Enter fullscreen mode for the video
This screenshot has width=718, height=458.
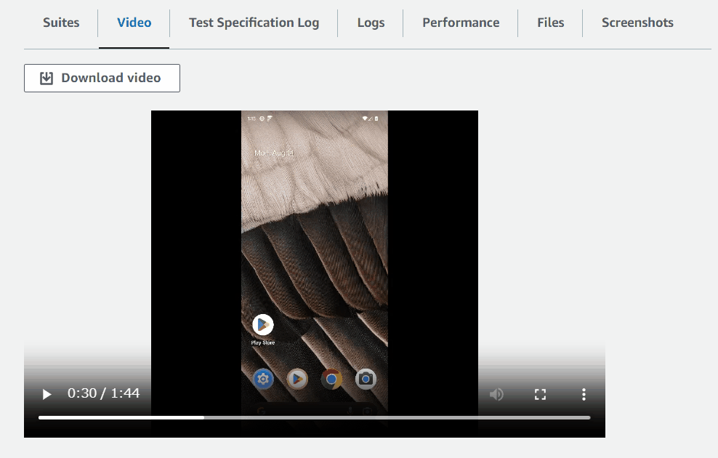[540, 394]
